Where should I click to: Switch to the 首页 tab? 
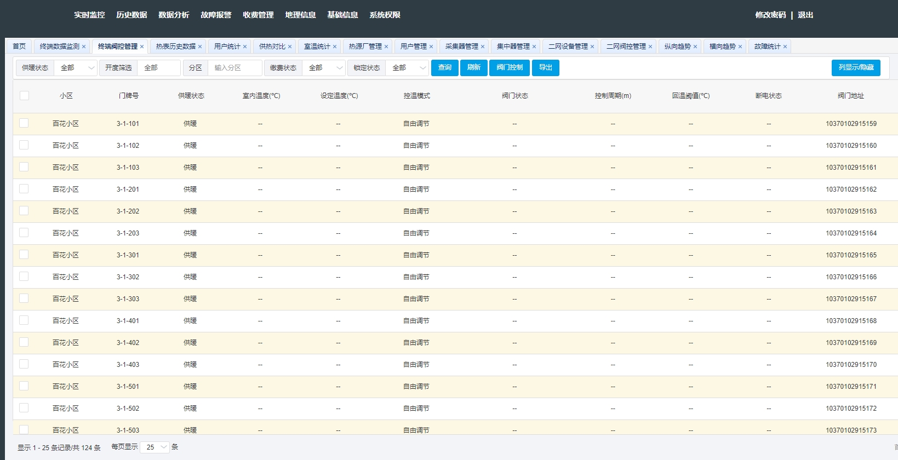pos(19,47)
